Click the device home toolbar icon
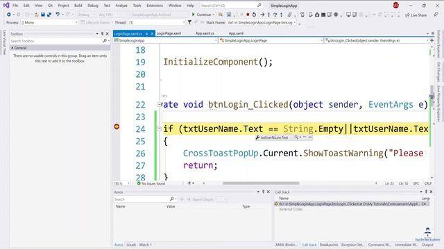Image resolution: width=444 pixels, height=250 pixels. 317,15
